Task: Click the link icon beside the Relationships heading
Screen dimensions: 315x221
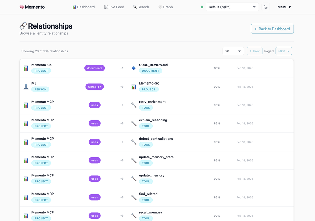Action: (x=23, y=26)
